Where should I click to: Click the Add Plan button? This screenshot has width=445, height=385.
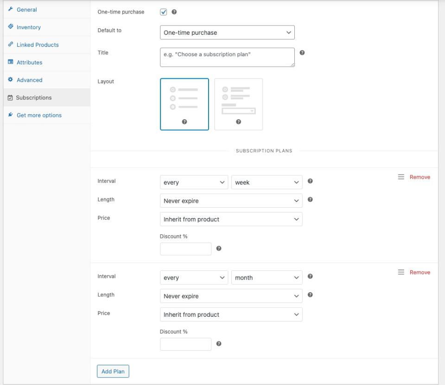pos(113,372)
